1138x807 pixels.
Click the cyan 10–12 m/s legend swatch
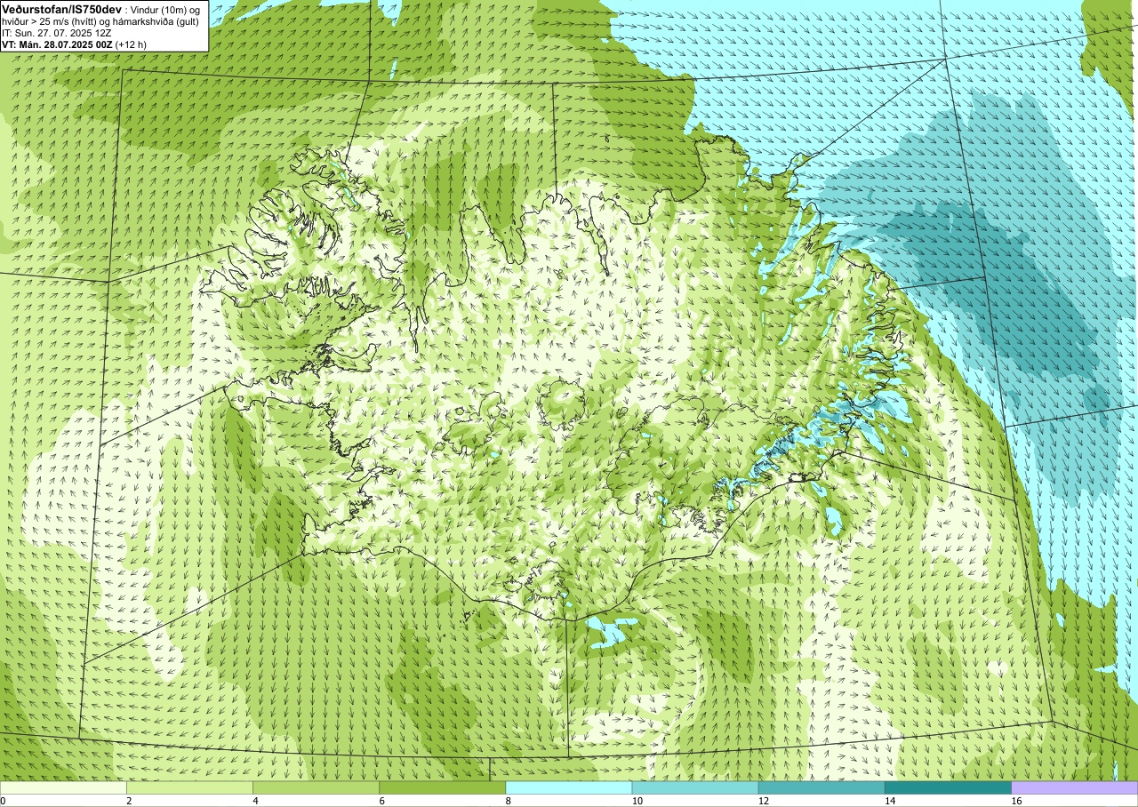click(694, 787)
